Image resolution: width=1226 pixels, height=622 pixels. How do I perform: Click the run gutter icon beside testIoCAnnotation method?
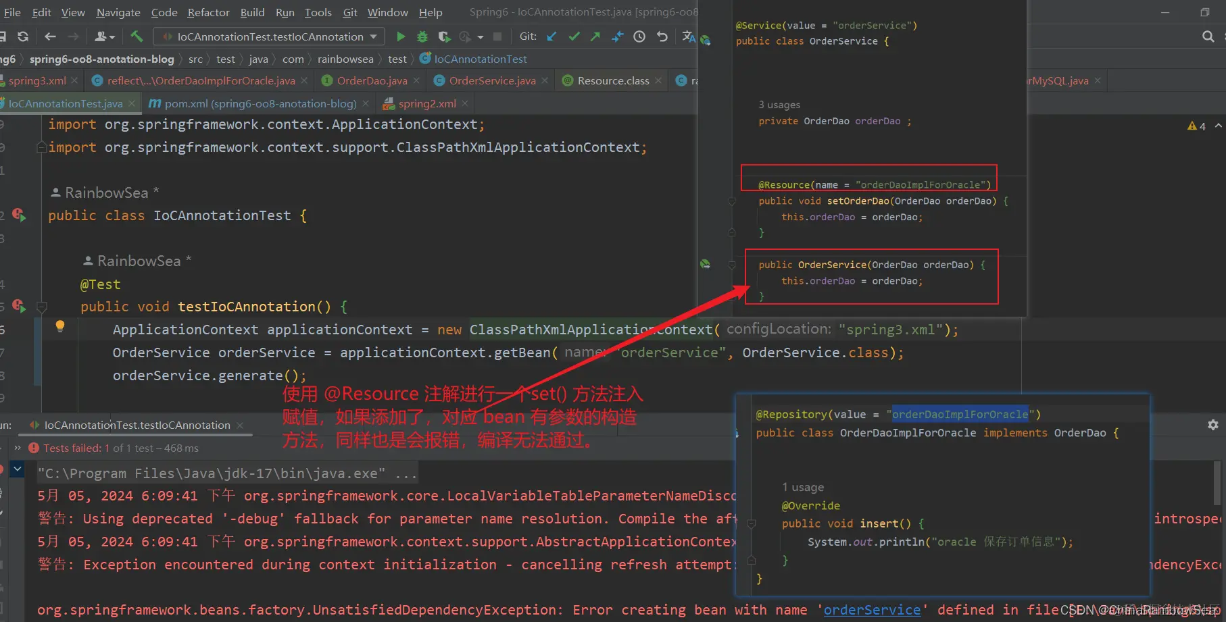click(19, 306)
